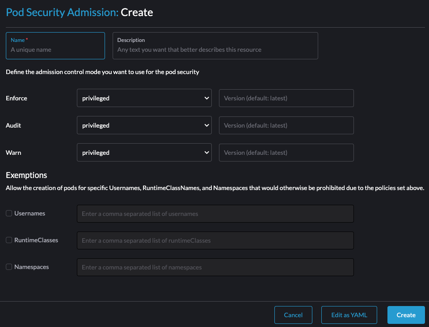This screenshot has width=429, height=327.
Task: Click the Audit version input box
Action: tap(286, 125)
